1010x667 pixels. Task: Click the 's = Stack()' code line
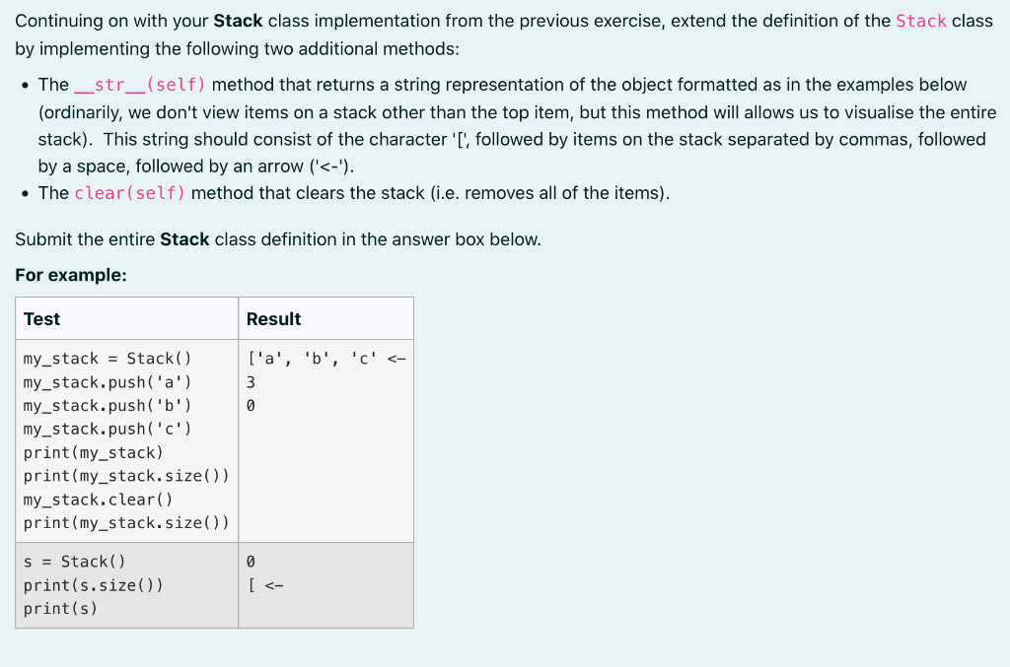coord(75,562)
